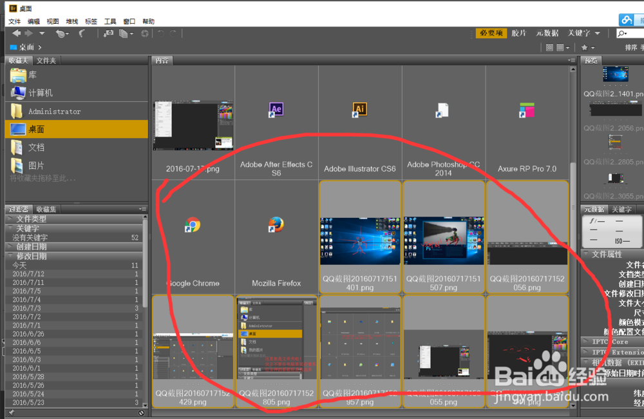
Task: Open the 工具 menu
Action: 110,21
